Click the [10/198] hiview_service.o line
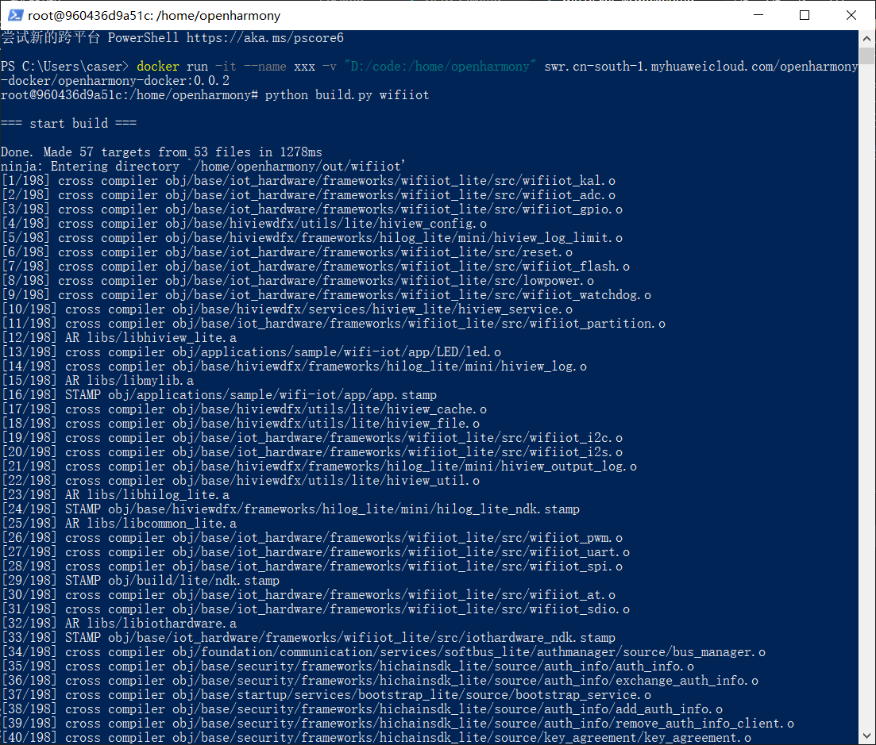Viewport: 876px width, 745px height. [287, 309]
